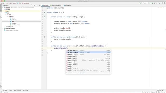Click the kiparo breadcrumb in navigation bar

coord(15,3)
